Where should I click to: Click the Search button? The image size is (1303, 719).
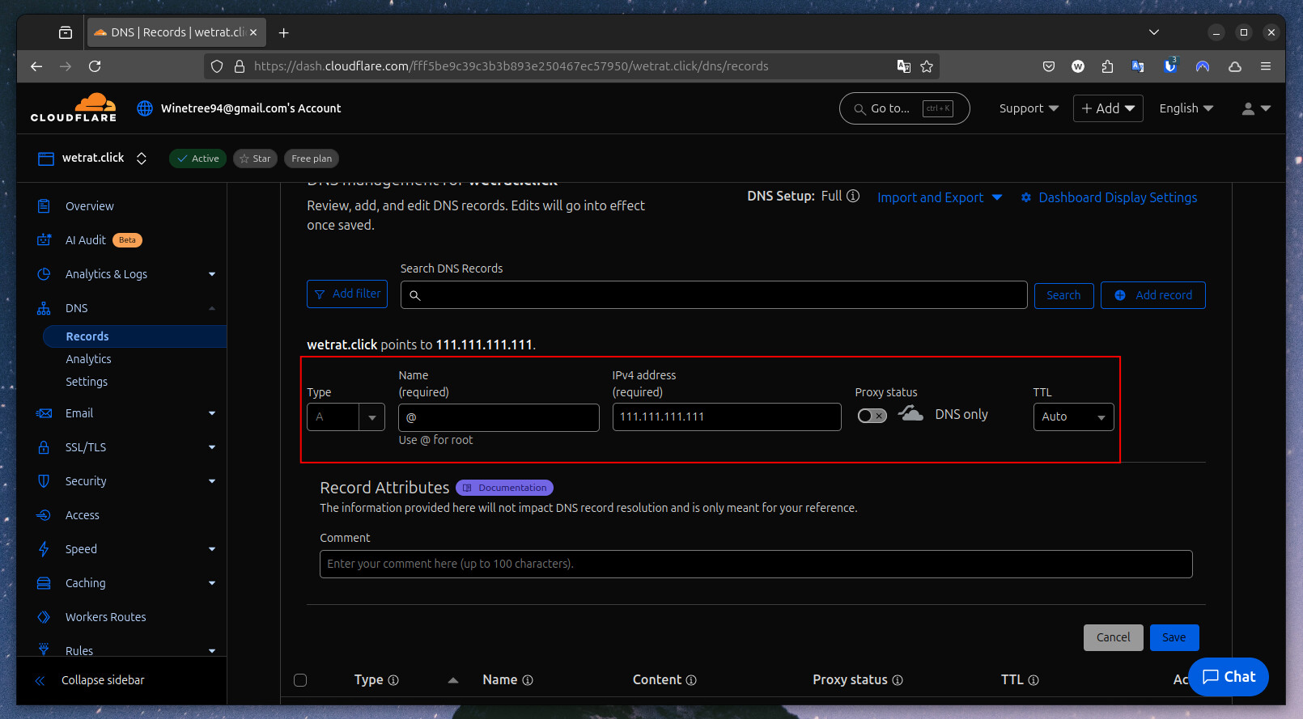click(x=1063, y=295)
